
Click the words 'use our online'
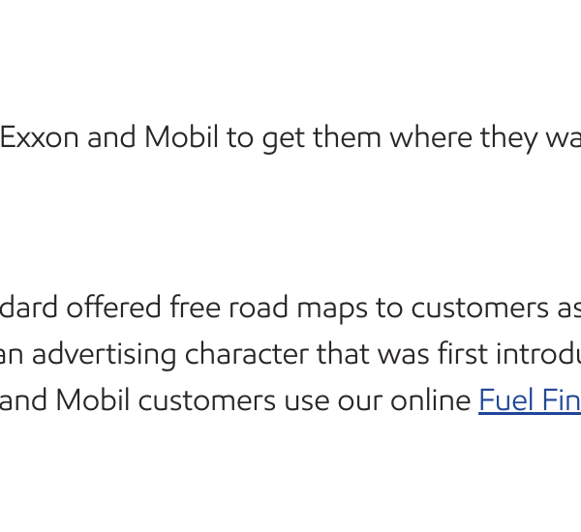378,400
